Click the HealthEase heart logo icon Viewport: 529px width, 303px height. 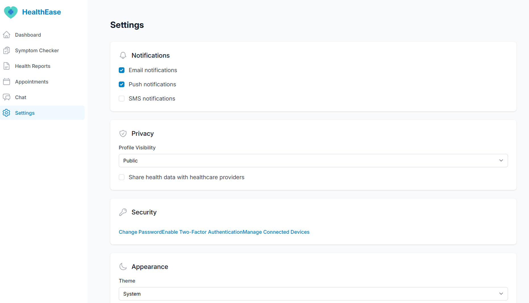tap(11, 12)
